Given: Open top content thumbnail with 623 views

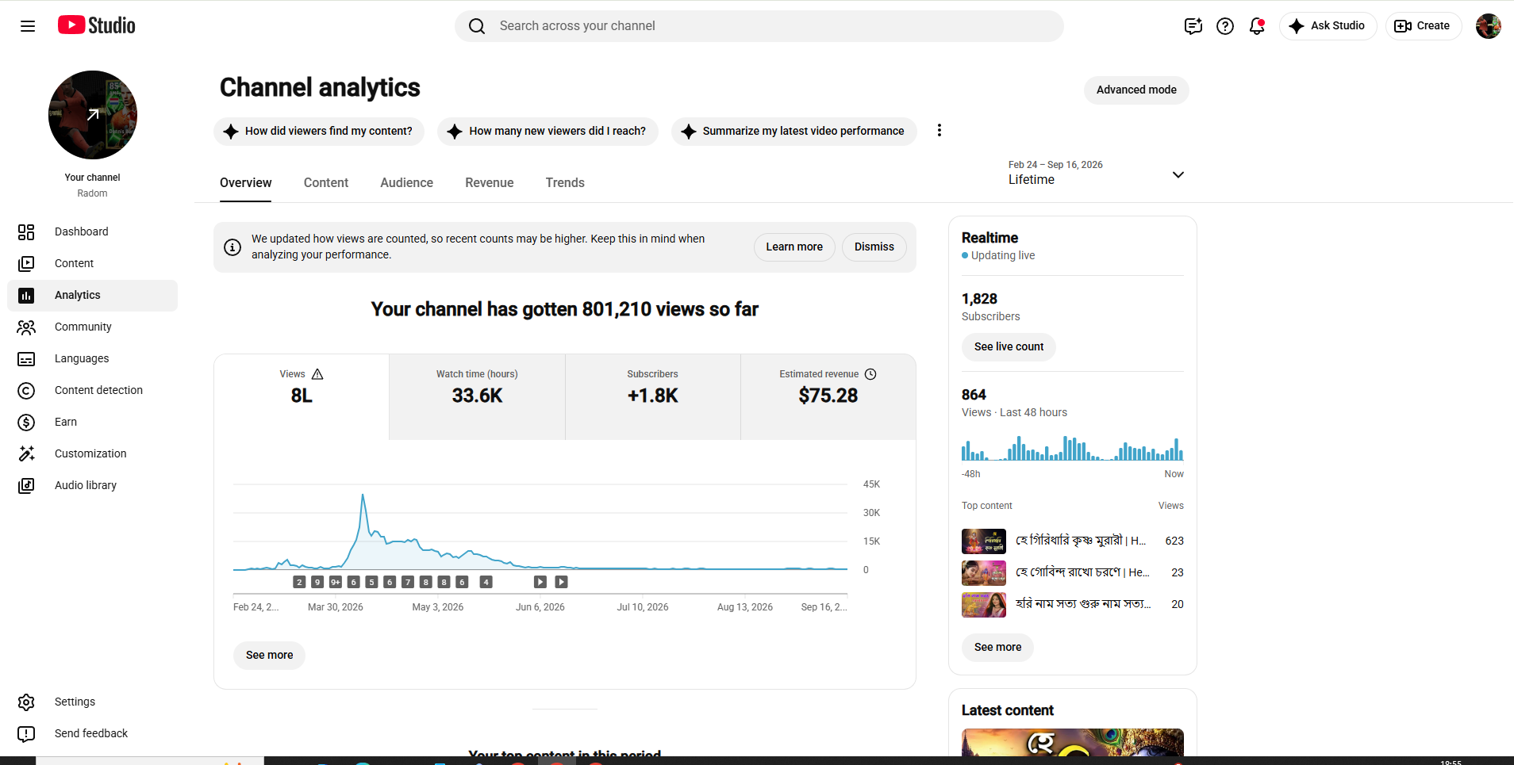Looking at the screenshot, I should pyautogui.click(x=984, y=541).
